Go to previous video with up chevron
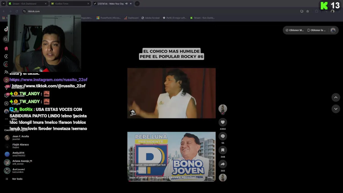This screenshot has height=193, width=343. tap(336, 97)
